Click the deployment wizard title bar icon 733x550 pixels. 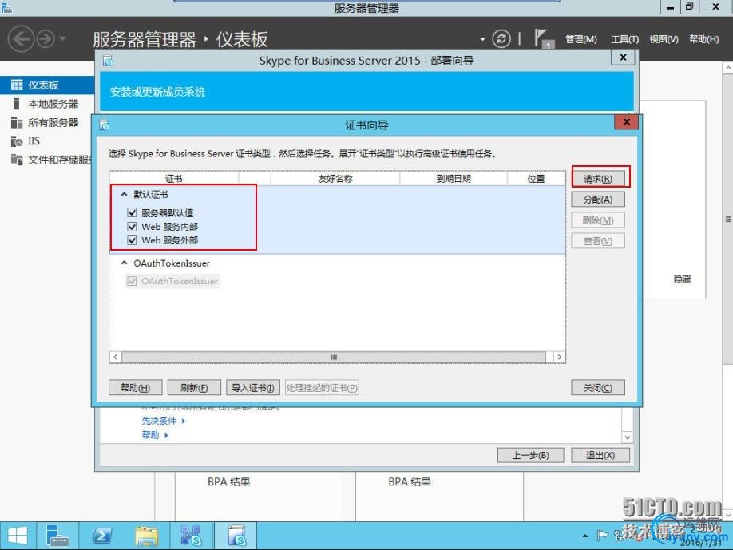(108, 61)
